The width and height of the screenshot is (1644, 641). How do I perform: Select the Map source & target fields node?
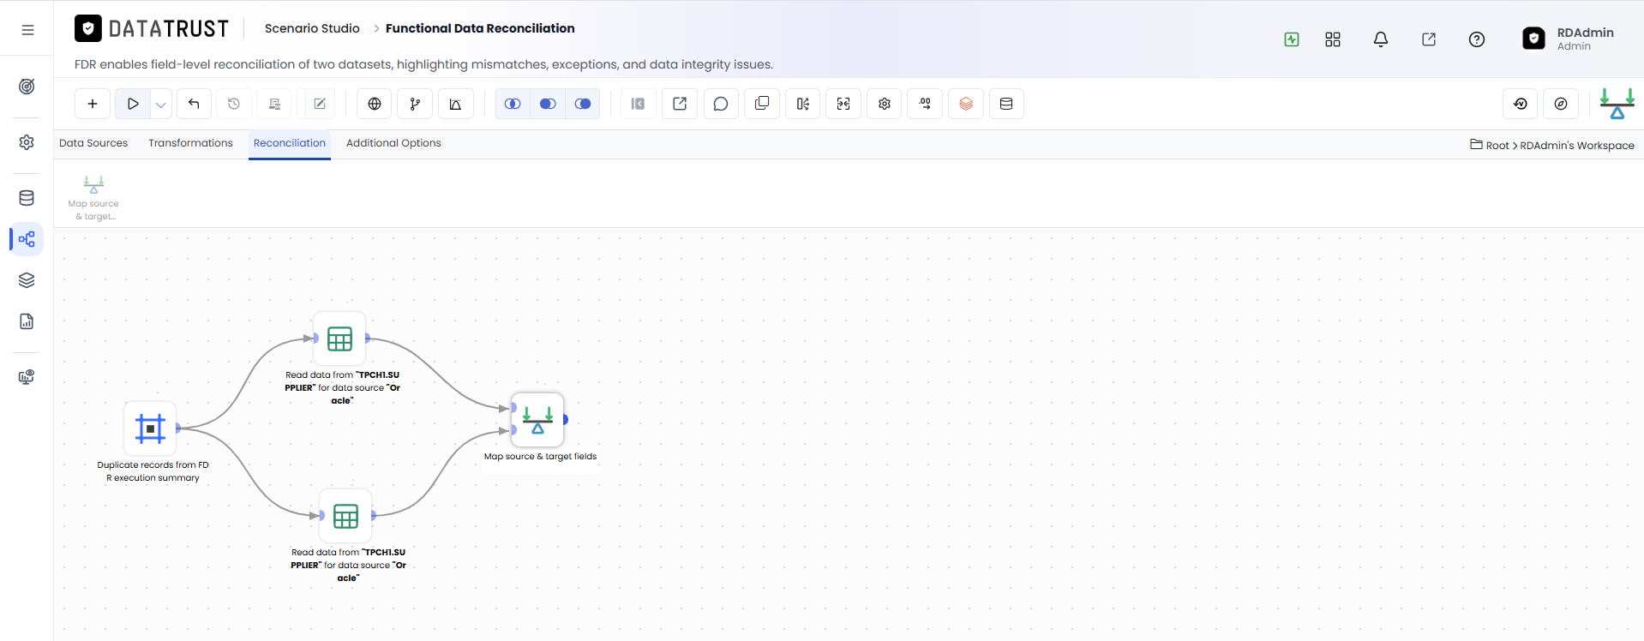537,420
